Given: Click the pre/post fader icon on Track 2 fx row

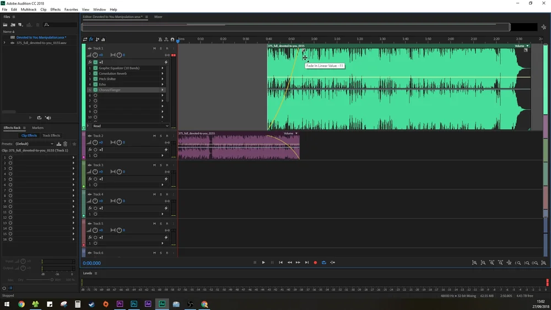Looking at the screenshot, I should click(x=101, y=150).
